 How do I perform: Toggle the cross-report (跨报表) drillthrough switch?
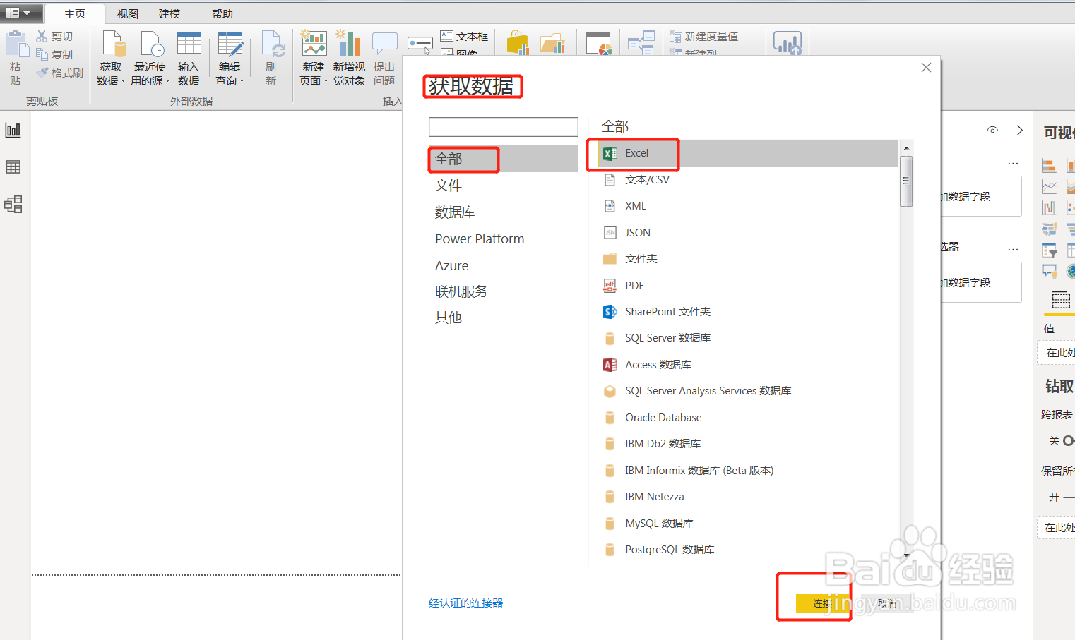coord(1068,441)
